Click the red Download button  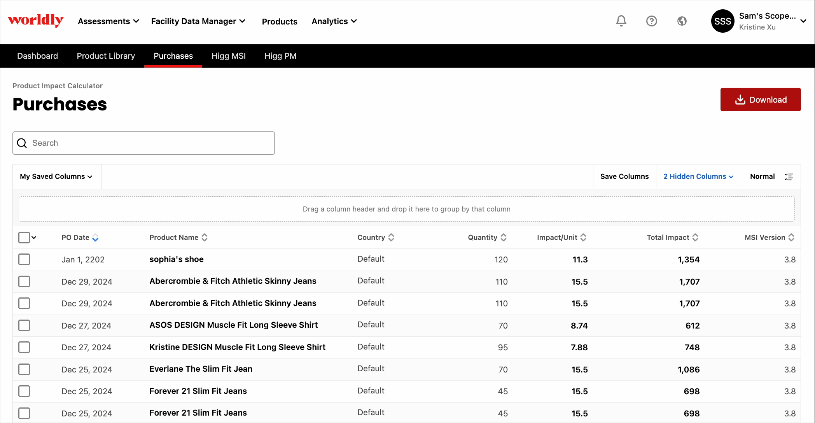[761, 100]
